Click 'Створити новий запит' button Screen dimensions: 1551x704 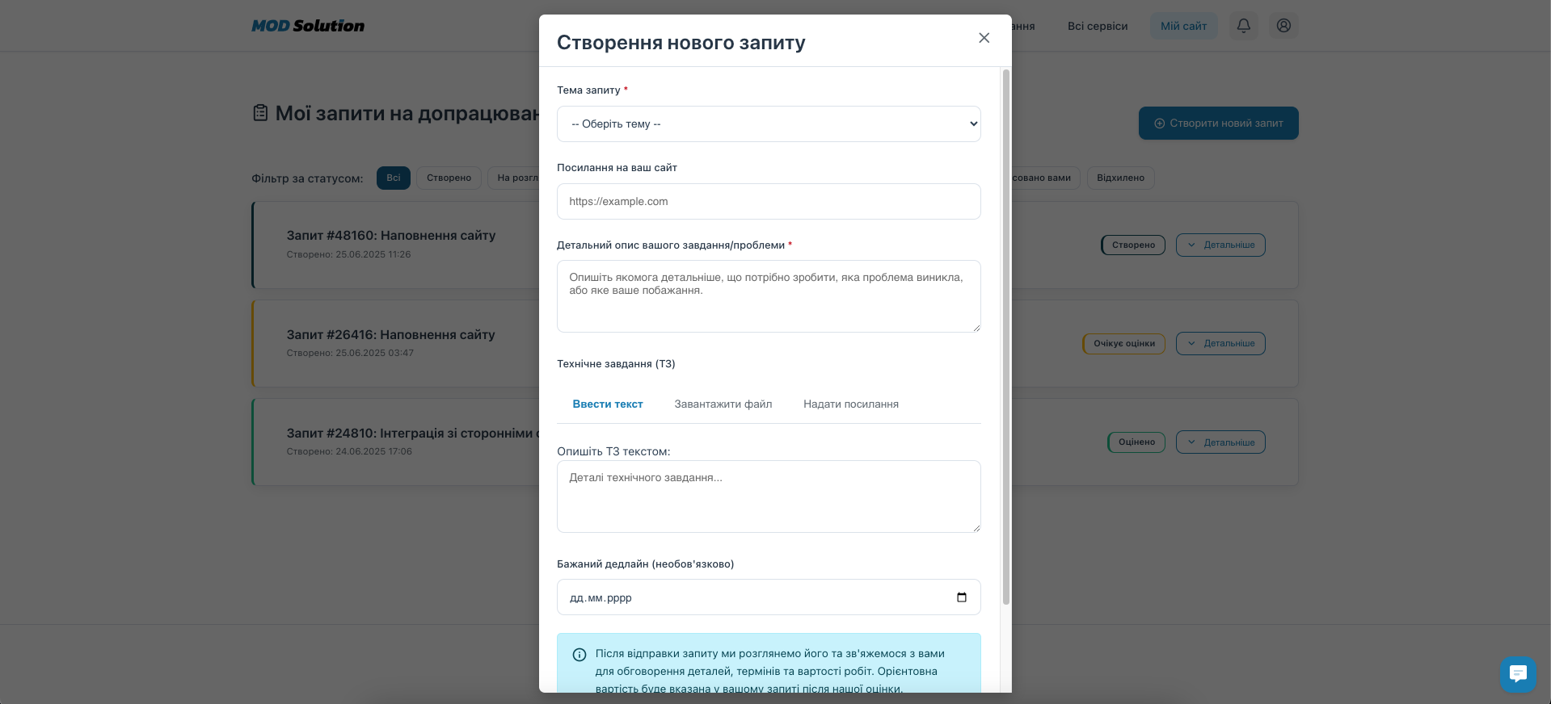coord(1219,124)
